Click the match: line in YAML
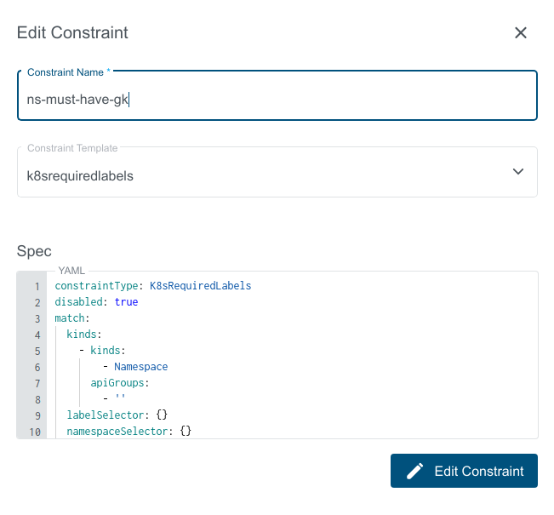The image size is (554, 515). click(72, 318)
